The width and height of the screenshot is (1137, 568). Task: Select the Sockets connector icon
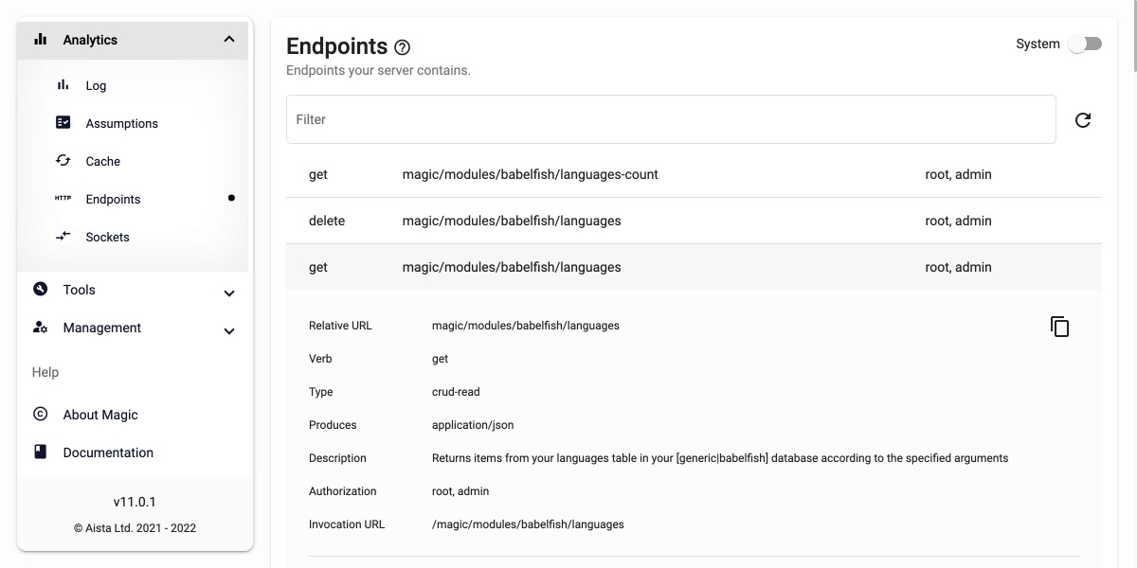(63, 236)
